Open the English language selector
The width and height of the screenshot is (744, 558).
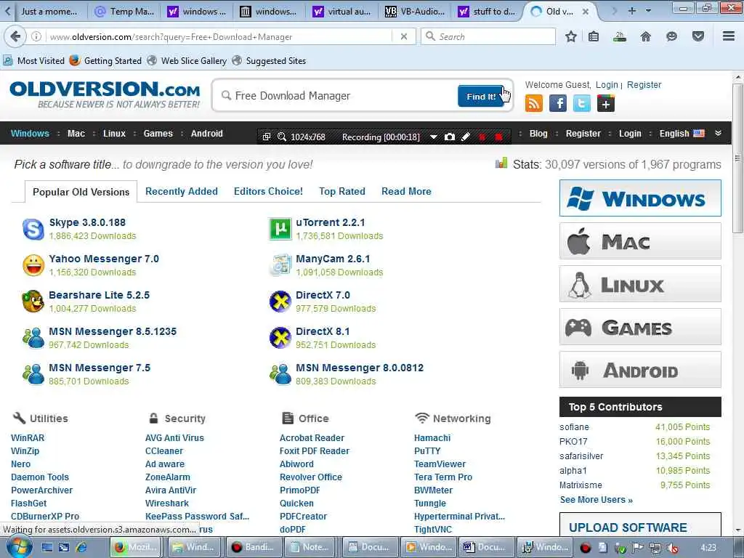point(682,134)
